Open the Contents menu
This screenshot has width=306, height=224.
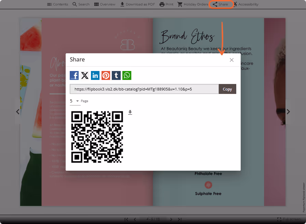pos(57,4)
